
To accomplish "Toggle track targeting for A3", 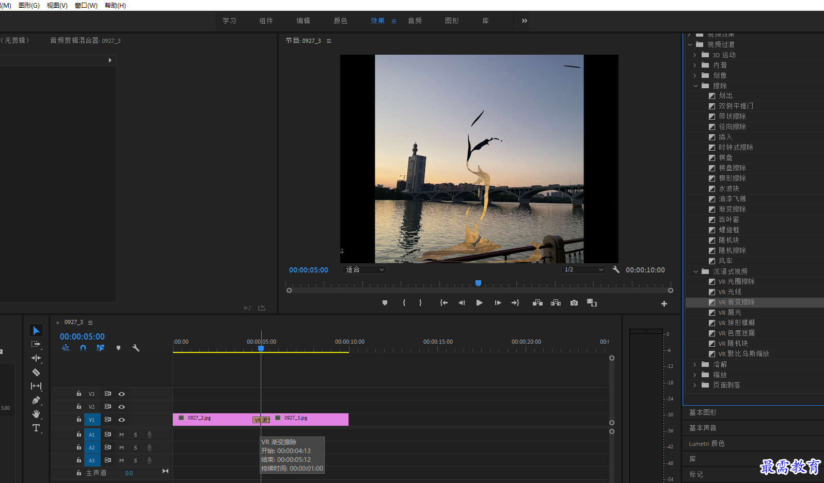I will [x=92, y=460].
